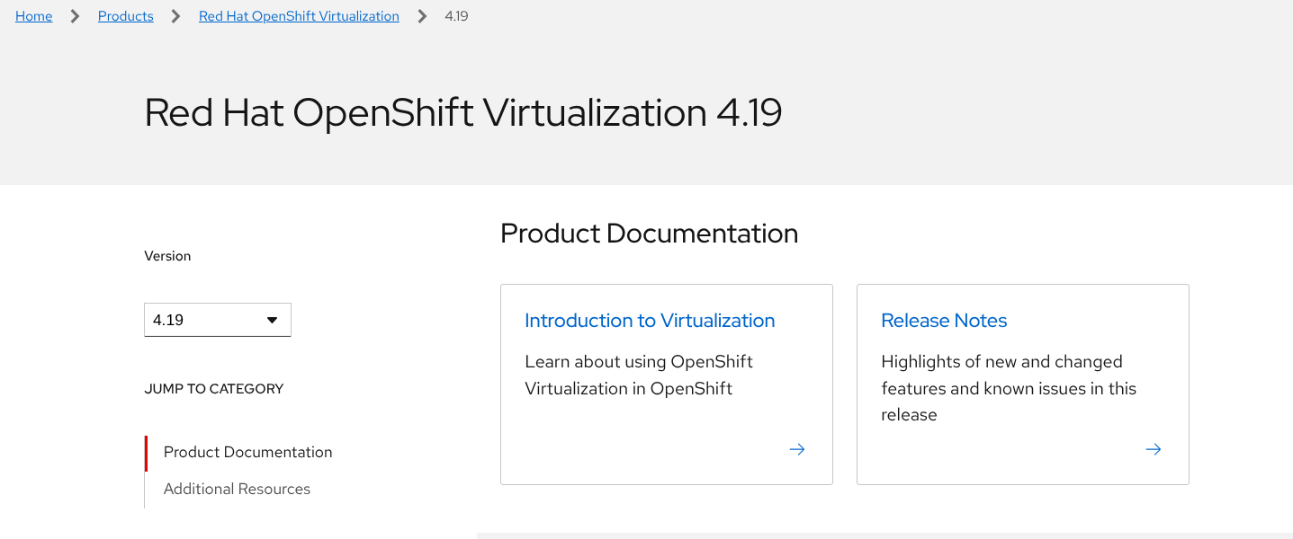Click the chevron before the 4.19 breadcrumb
This screenshot has height=539, width=1293.
pos(422,16)
